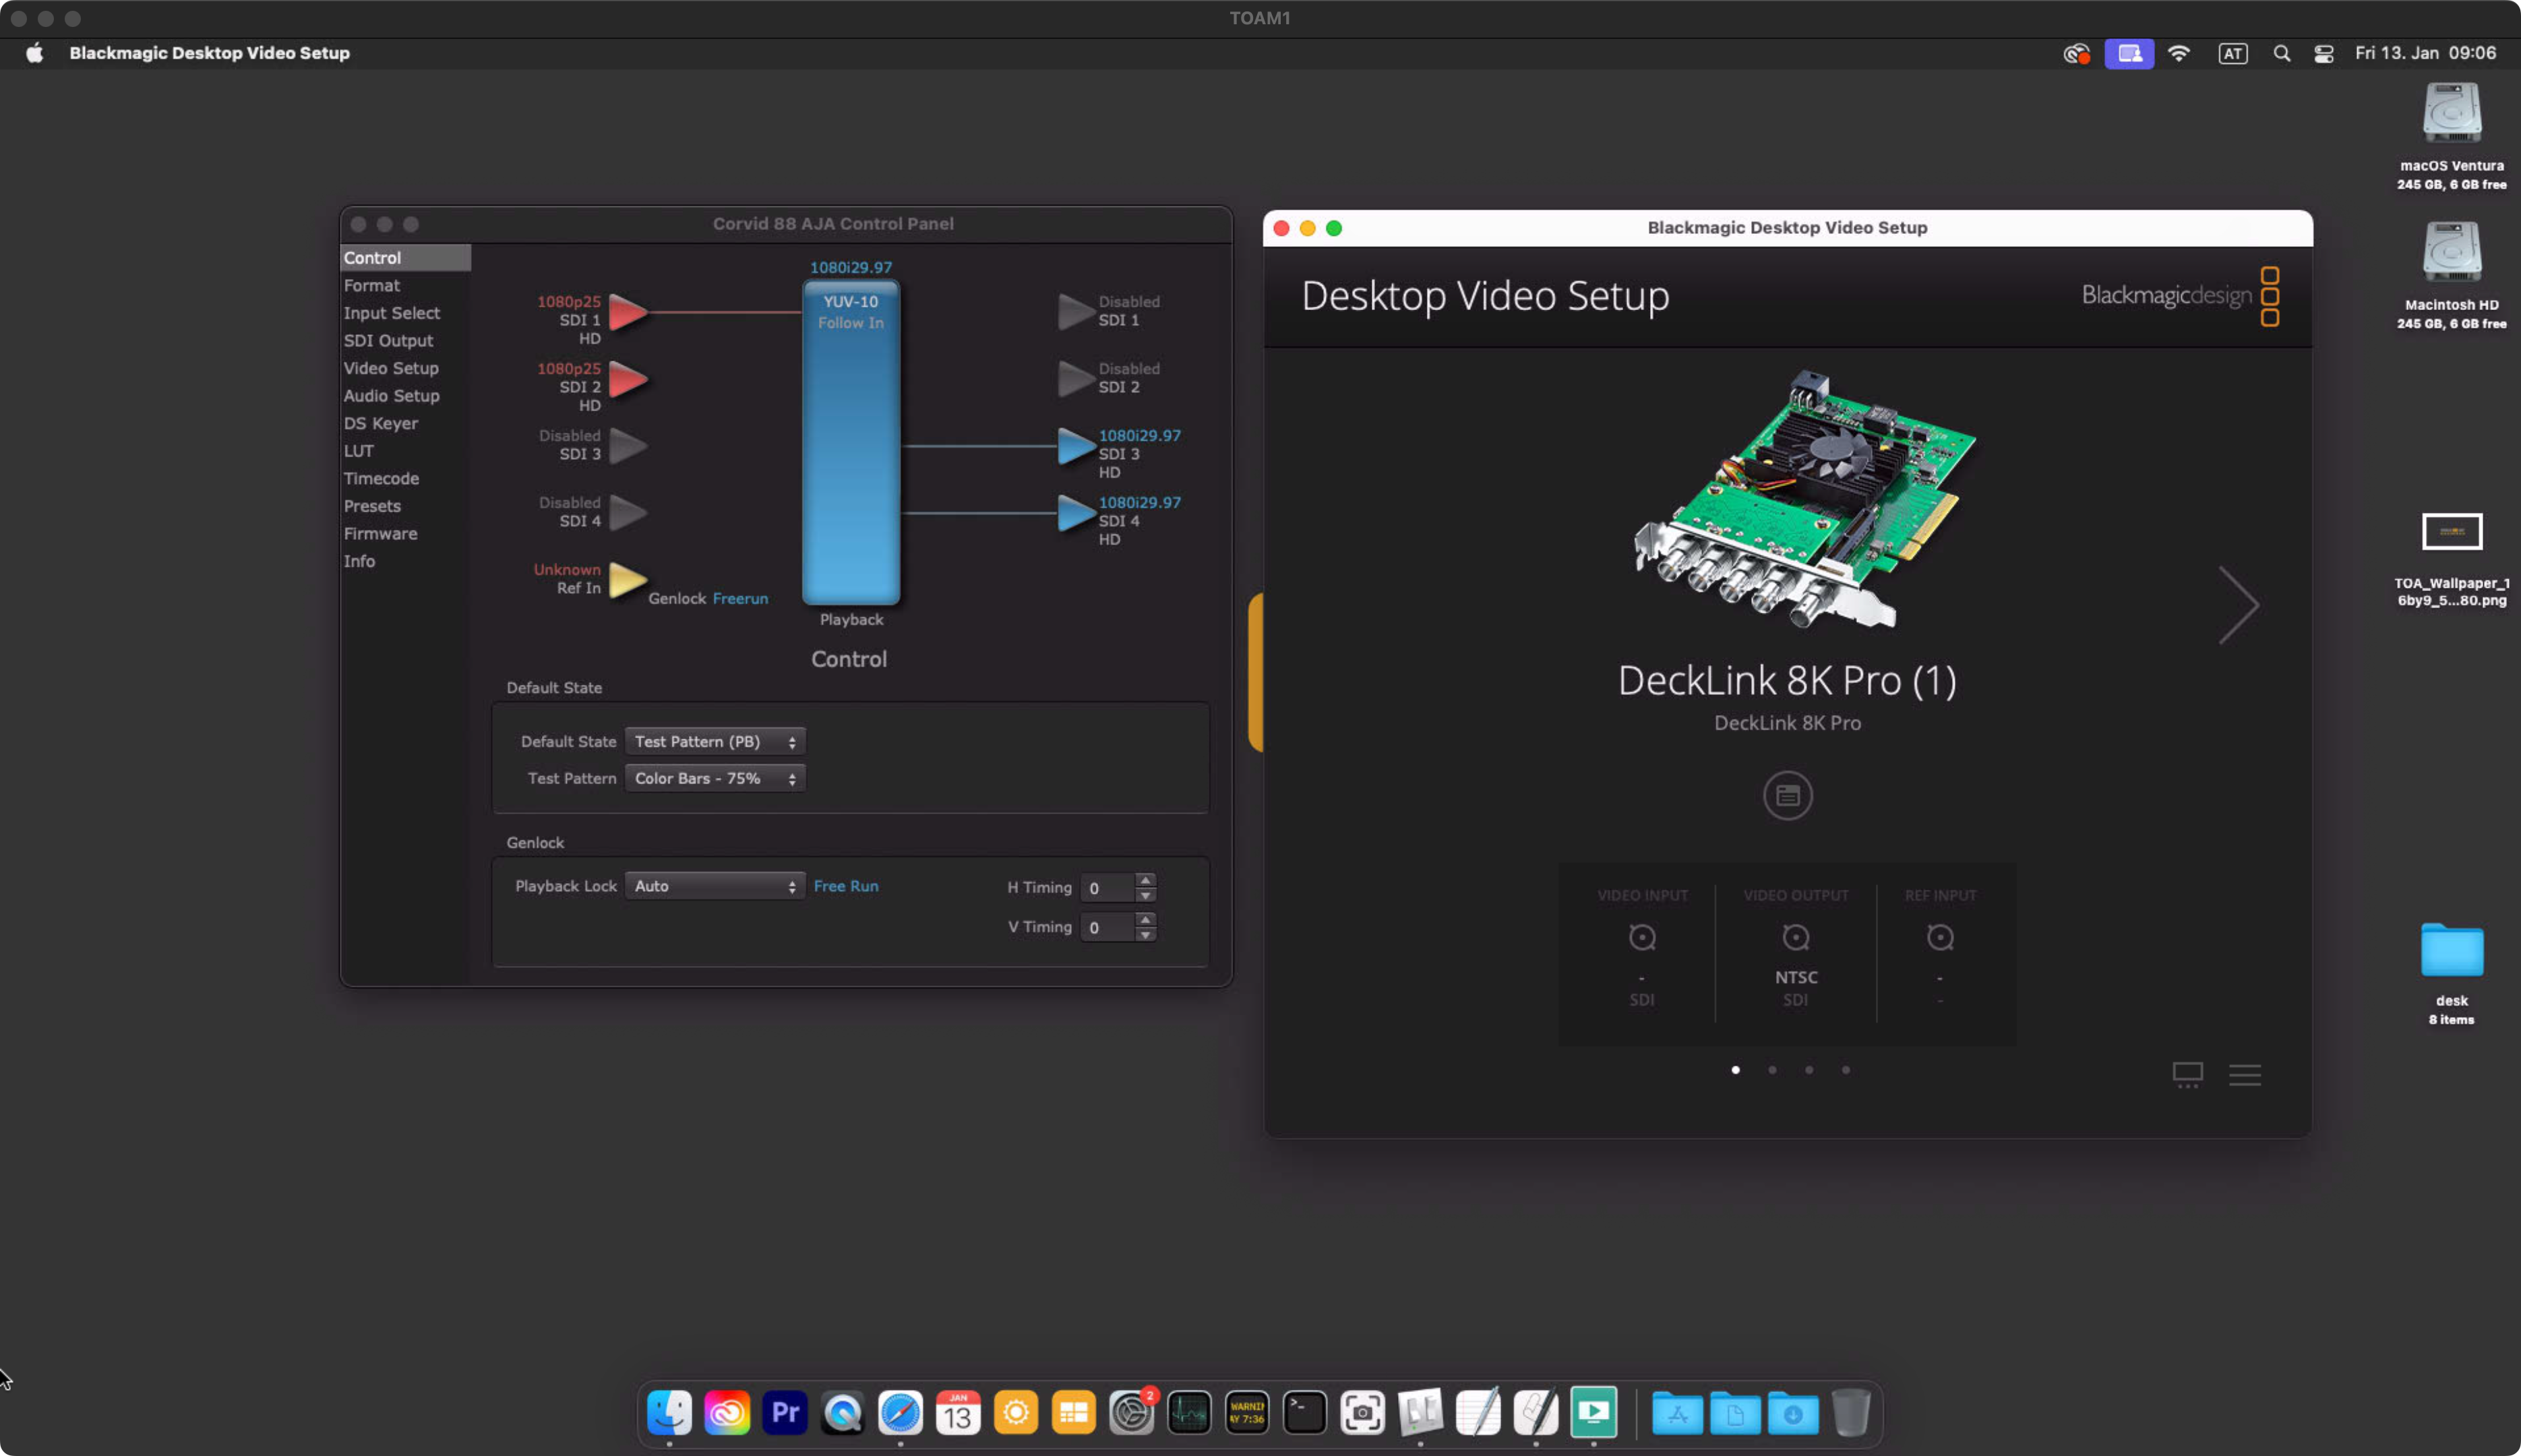The height and width of the screenshot is (1456, 2521).
Task: Open Activity Monitor from the Dock
Action: click(x=1189, y=1413)
